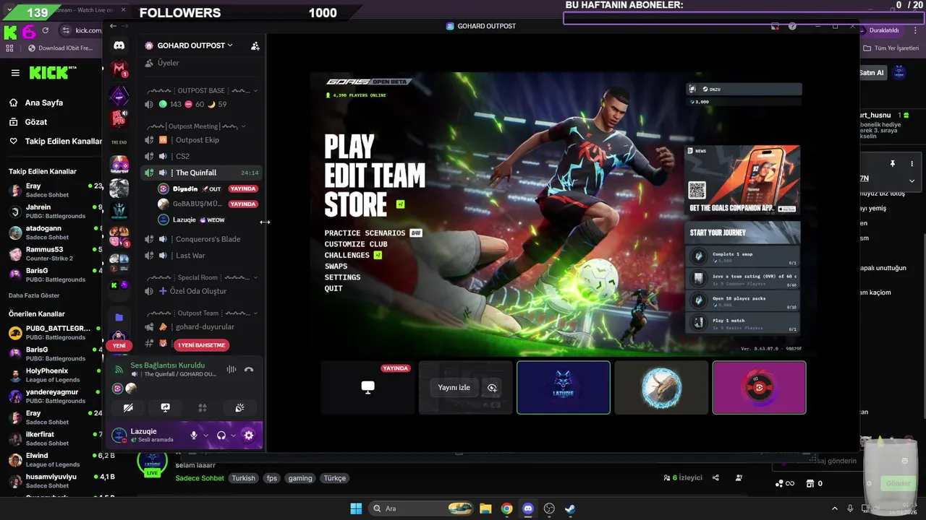
Task: Select user Lazuqie in voice channel
Action: (x=184, y=220)
